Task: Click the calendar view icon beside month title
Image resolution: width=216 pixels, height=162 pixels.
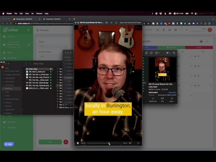Action: tap(201, 42)
